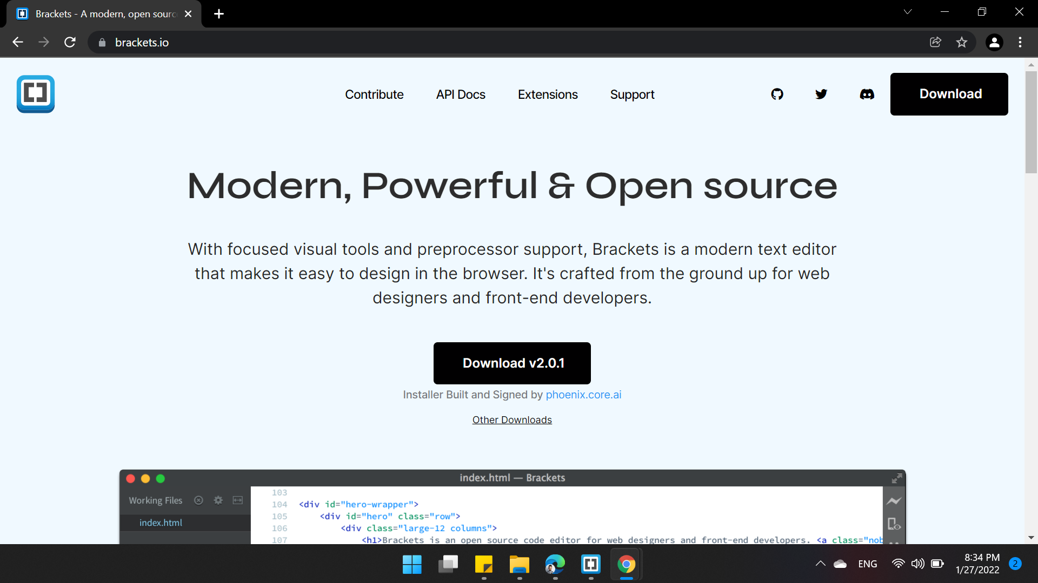The image size is (1038, 583).
Task: Open the Extensions nav item
Action: coord(548,94)
